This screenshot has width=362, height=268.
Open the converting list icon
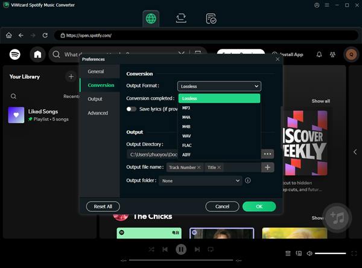pos(181,18)
